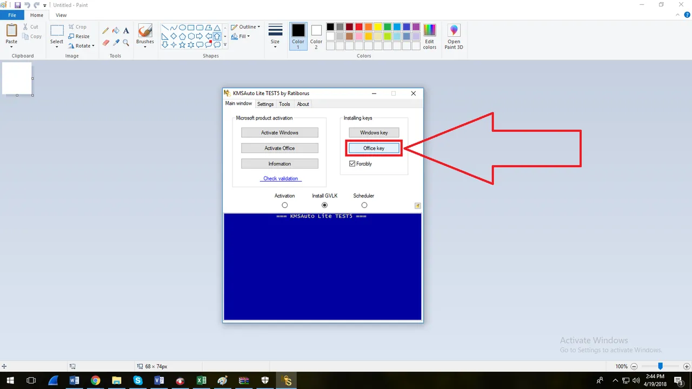Pick the Up arrow shape in Shapes
The width and height of the screenshot is (692, 389).
[x=217, y=36]
